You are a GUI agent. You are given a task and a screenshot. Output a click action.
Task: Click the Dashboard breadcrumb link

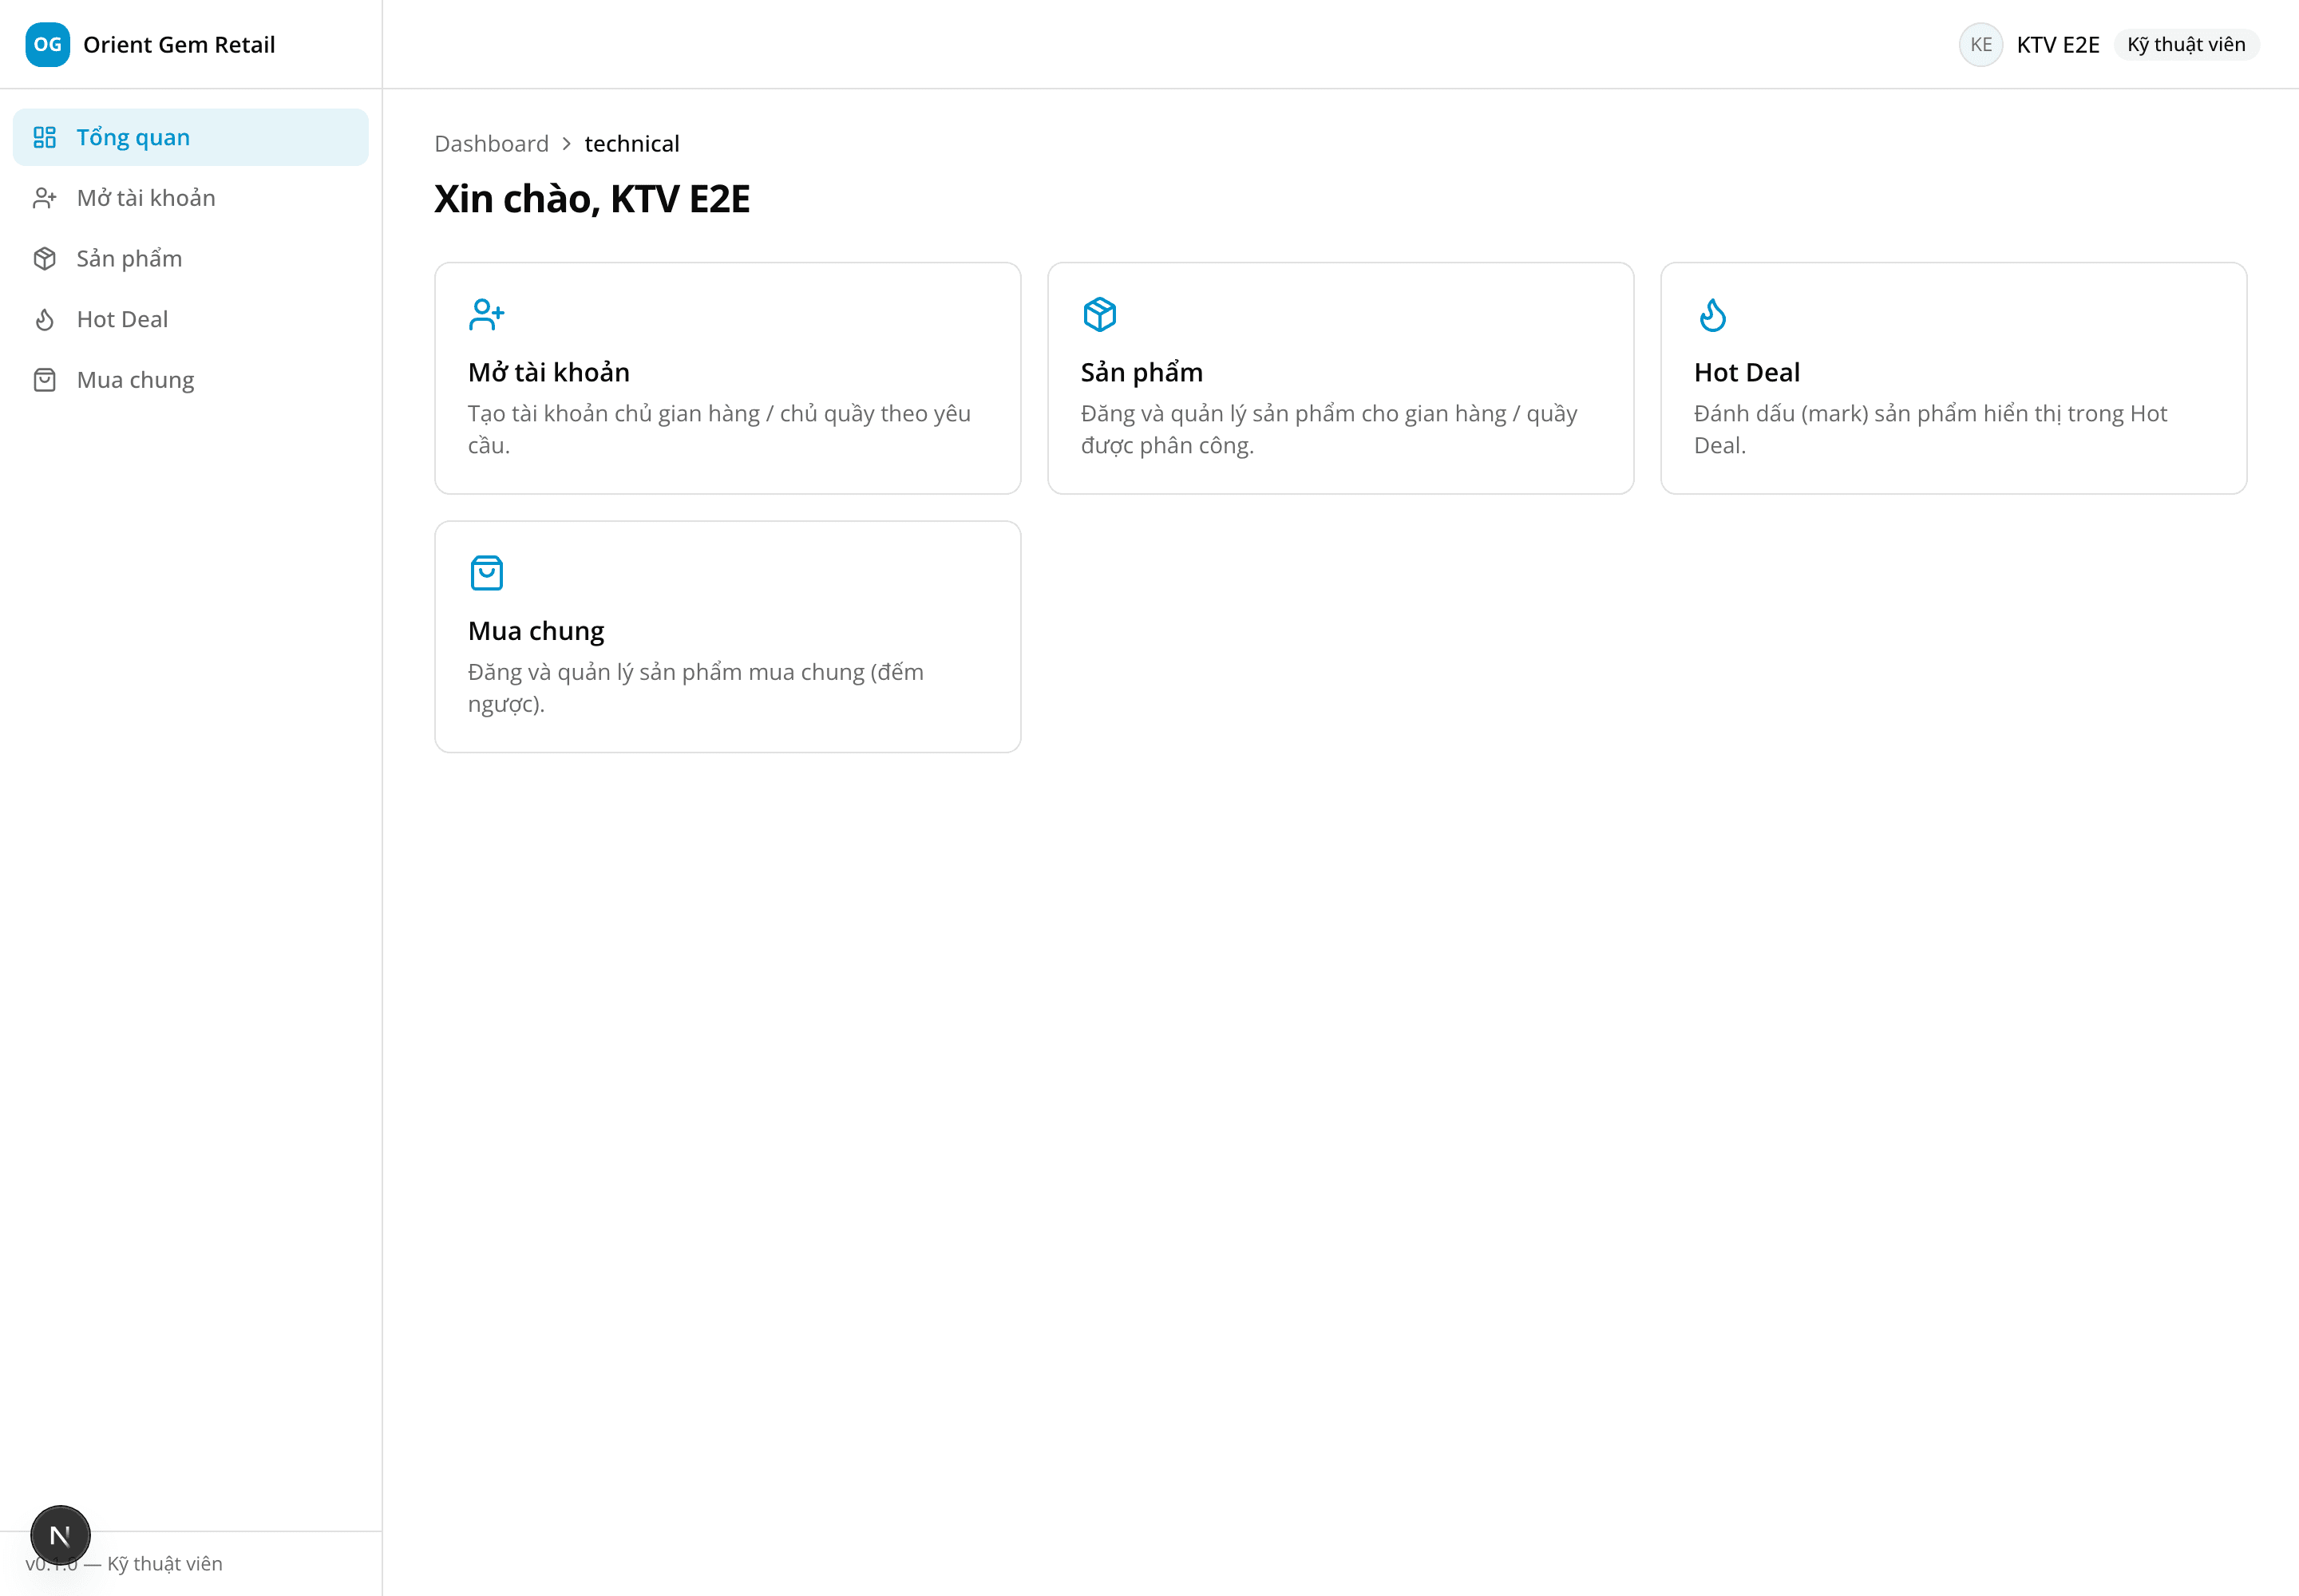[x=491, y=143]
